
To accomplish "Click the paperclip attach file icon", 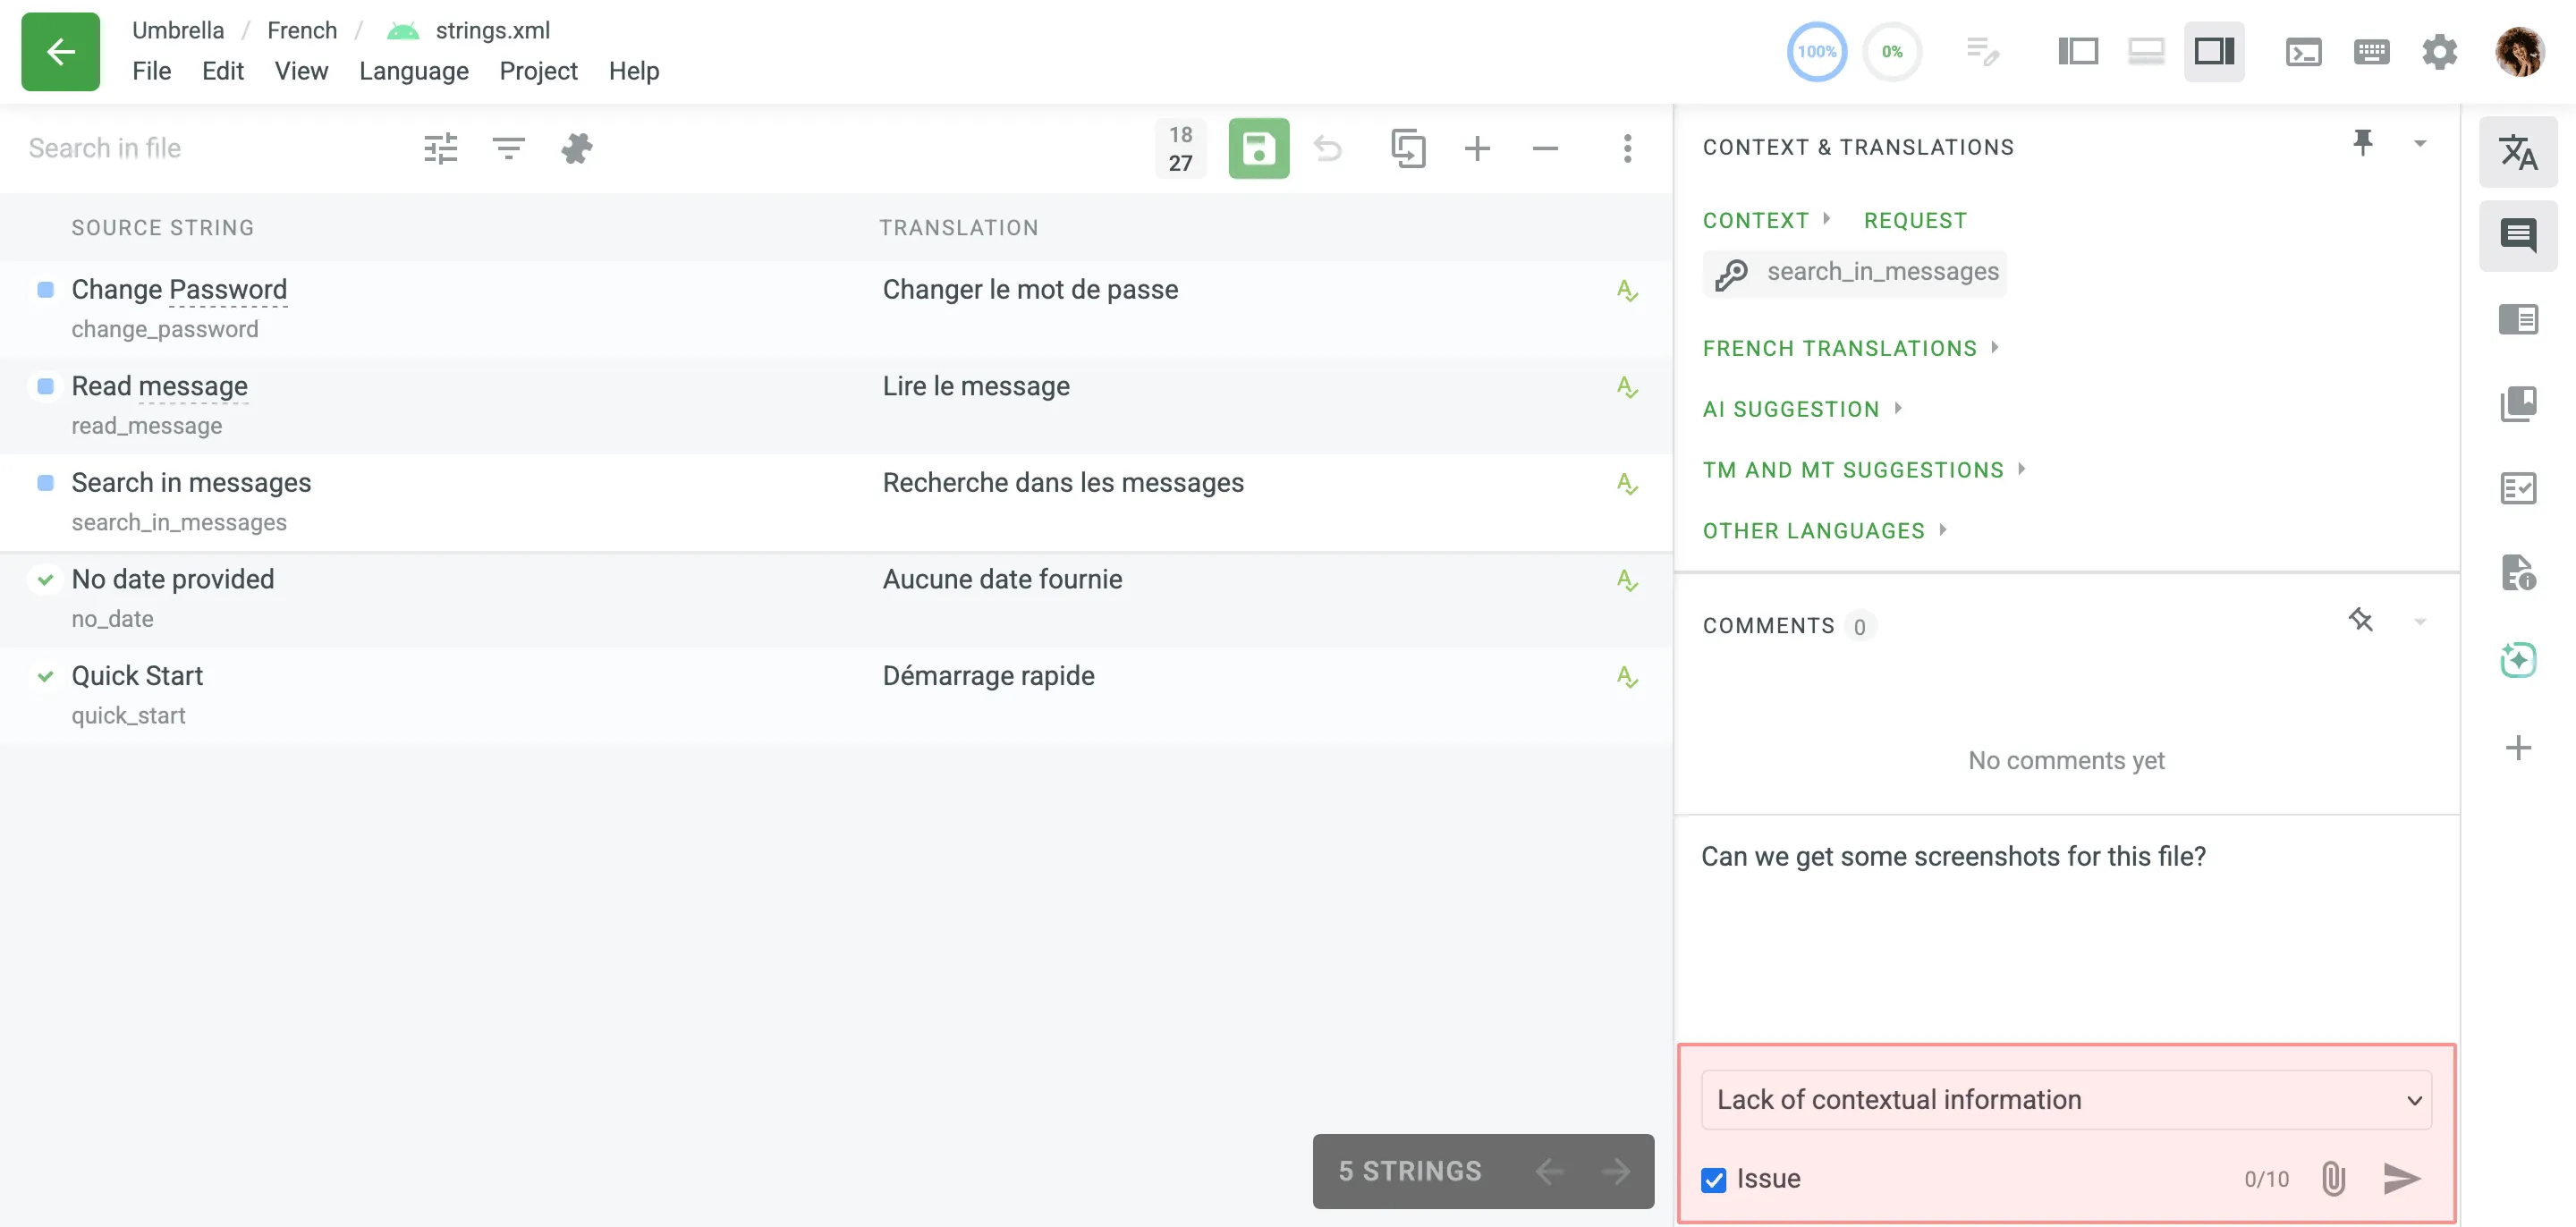I will coord(2333,1178).
